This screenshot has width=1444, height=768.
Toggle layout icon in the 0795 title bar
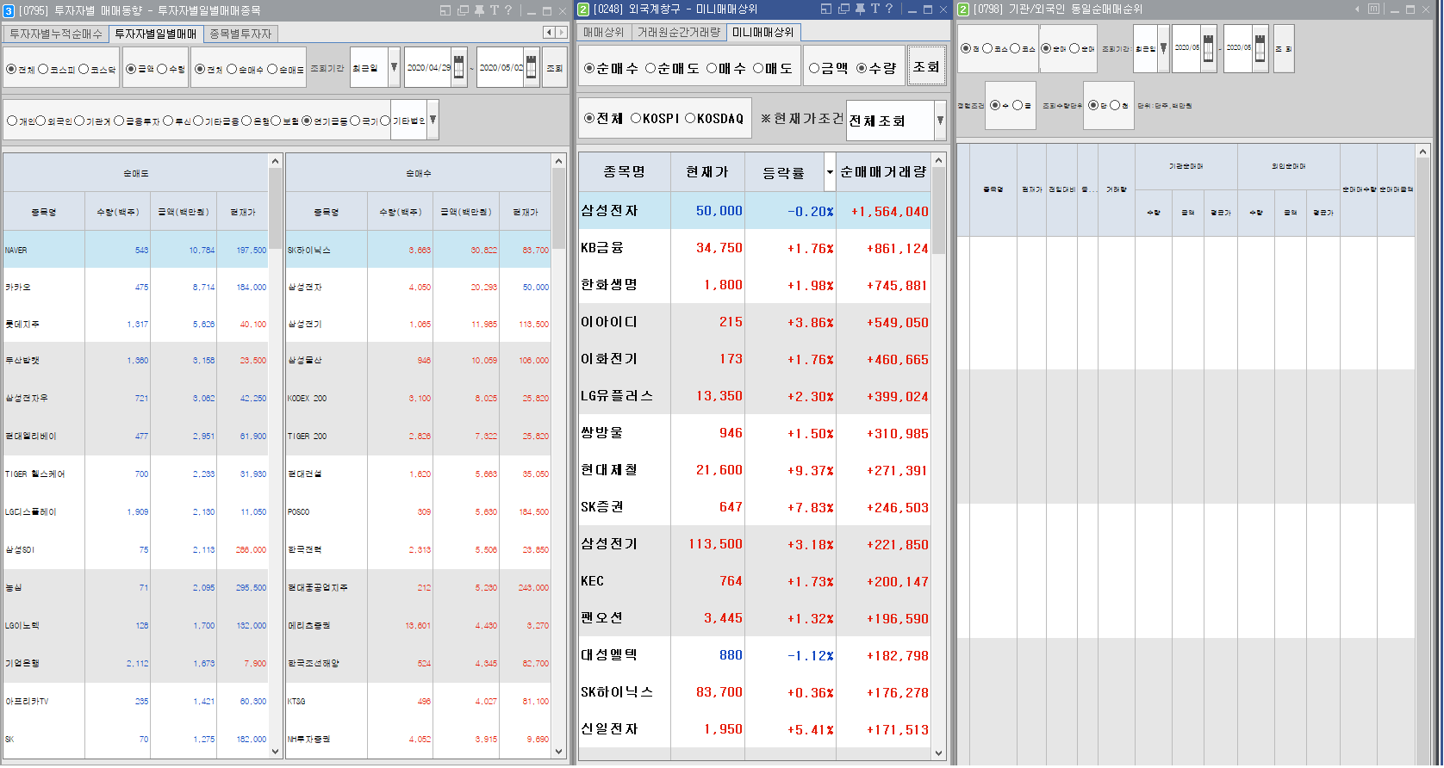[x=445, y=10]
